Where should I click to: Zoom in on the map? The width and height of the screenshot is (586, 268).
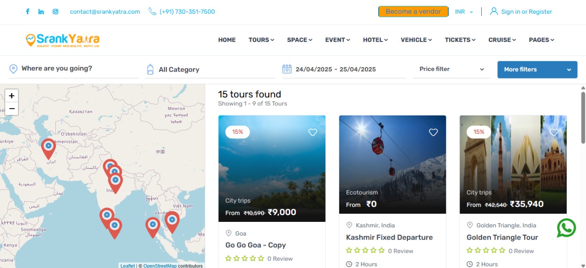(11, 96)
